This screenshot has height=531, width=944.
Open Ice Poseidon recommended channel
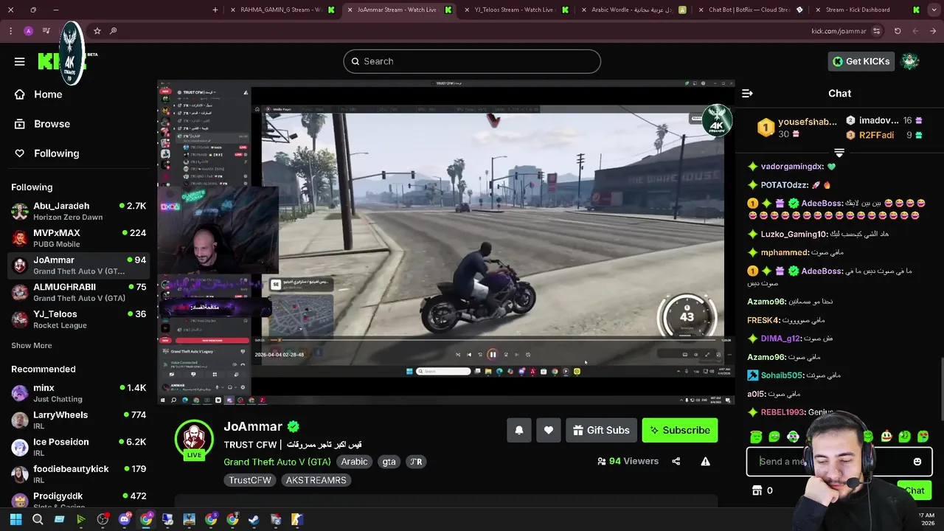pos(78,447)
